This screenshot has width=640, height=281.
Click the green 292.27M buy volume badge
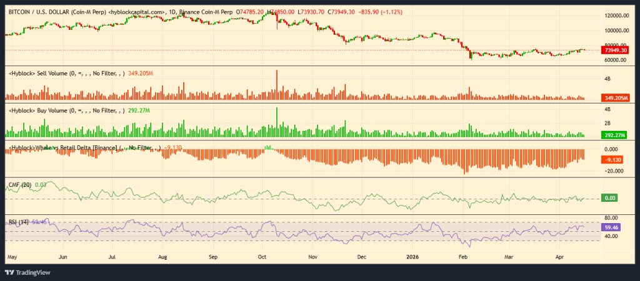click(616, 135)
